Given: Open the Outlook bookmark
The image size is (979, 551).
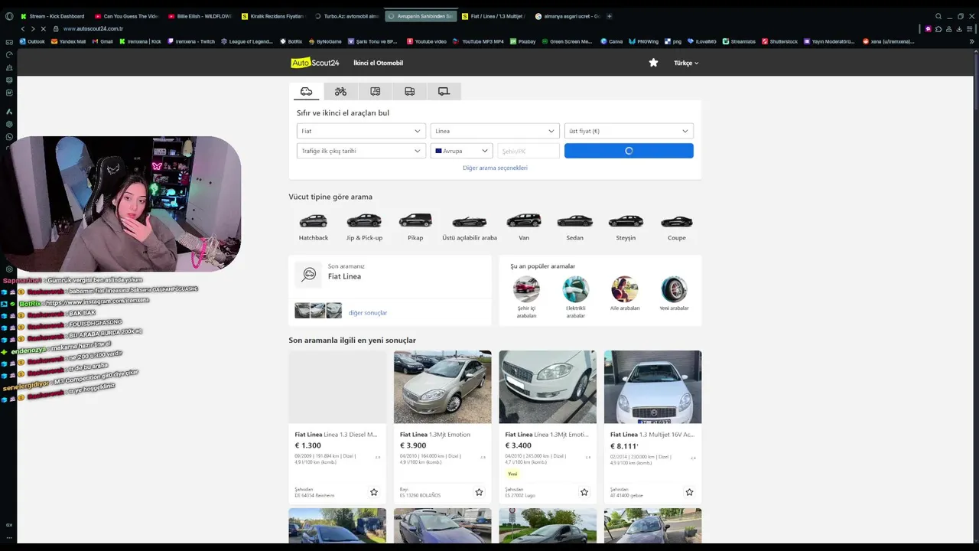Looking at the screenshot, I should pyautogui.click(x=33, y=41).
